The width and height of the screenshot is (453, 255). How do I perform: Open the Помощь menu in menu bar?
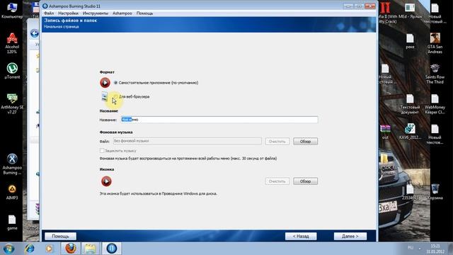click(x=144, y=13)
